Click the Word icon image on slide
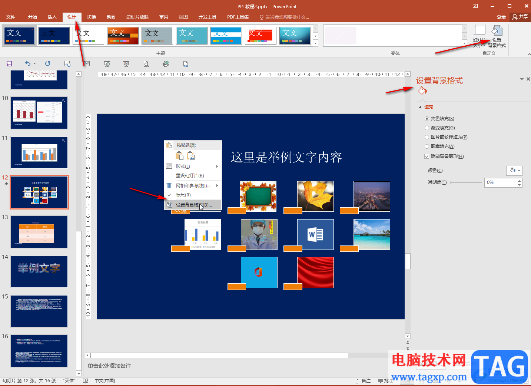 [315, 234]
